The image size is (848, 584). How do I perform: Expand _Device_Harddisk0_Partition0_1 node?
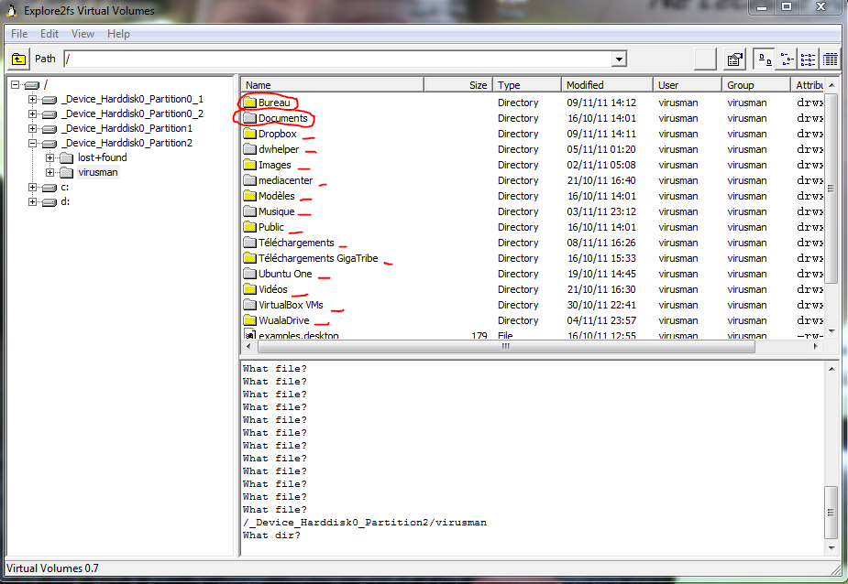32,100
